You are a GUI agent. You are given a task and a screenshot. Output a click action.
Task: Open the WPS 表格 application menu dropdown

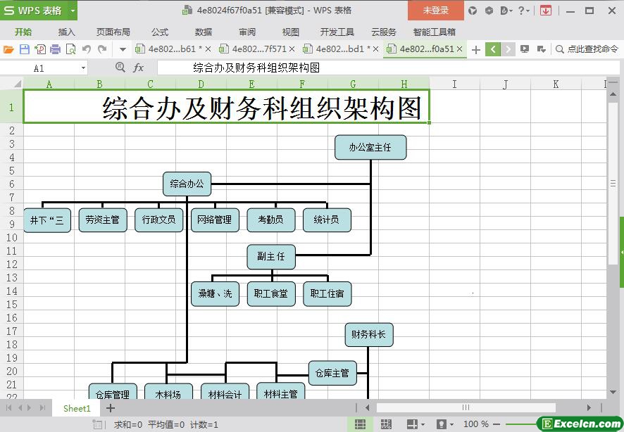coord(73,11)
